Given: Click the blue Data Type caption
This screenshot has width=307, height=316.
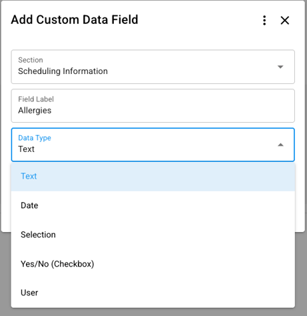Looking at the screenshot, I should click(x=35, y=138).
